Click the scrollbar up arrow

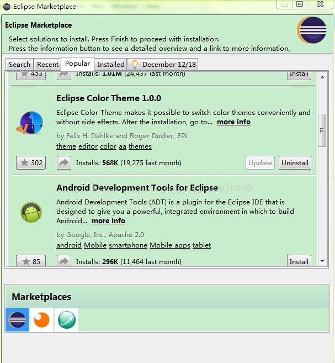[322, 77]
